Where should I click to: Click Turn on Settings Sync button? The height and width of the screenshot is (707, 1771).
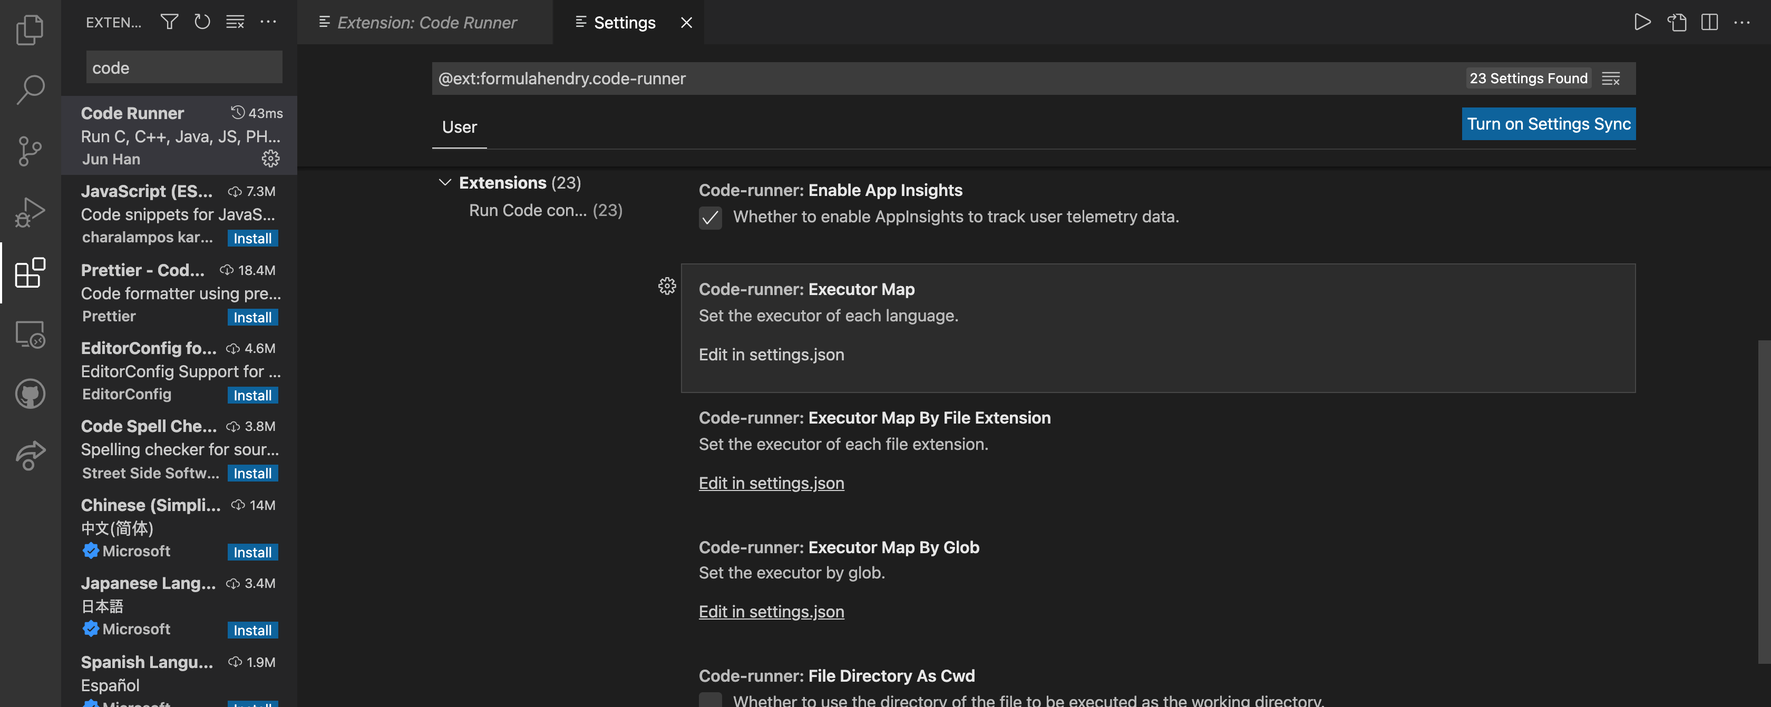coord(1548,124)
